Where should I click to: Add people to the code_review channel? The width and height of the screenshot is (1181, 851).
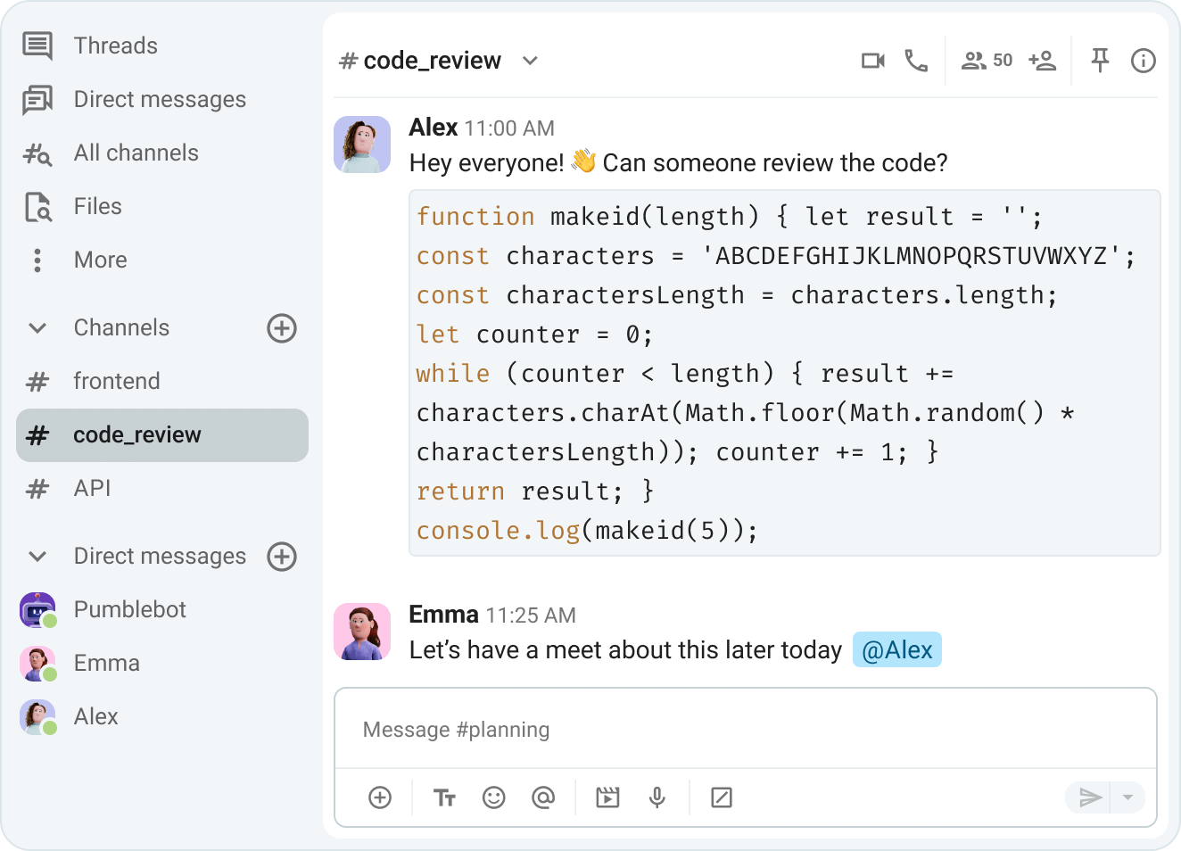pos(1043,60)
